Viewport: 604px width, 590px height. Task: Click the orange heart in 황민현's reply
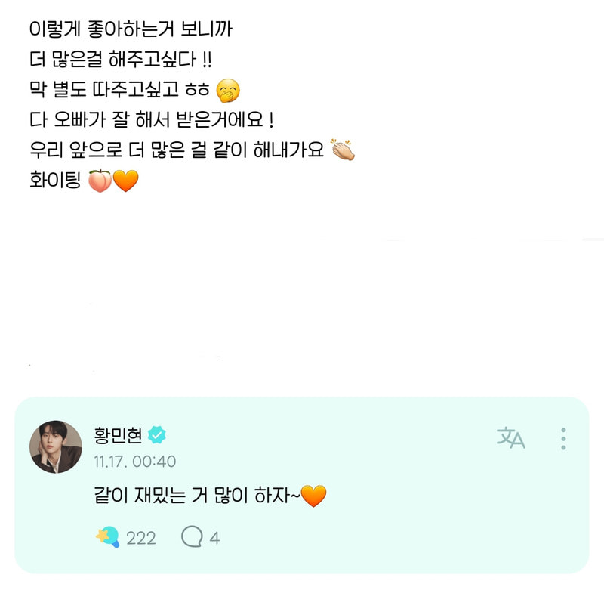pyautogui.click(x=313, y=496)
